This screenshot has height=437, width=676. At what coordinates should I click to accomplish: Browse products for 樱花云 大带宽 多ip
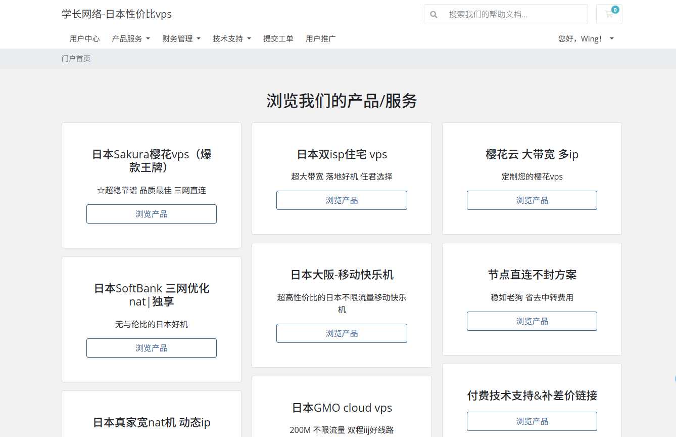[x=532, y=200]
